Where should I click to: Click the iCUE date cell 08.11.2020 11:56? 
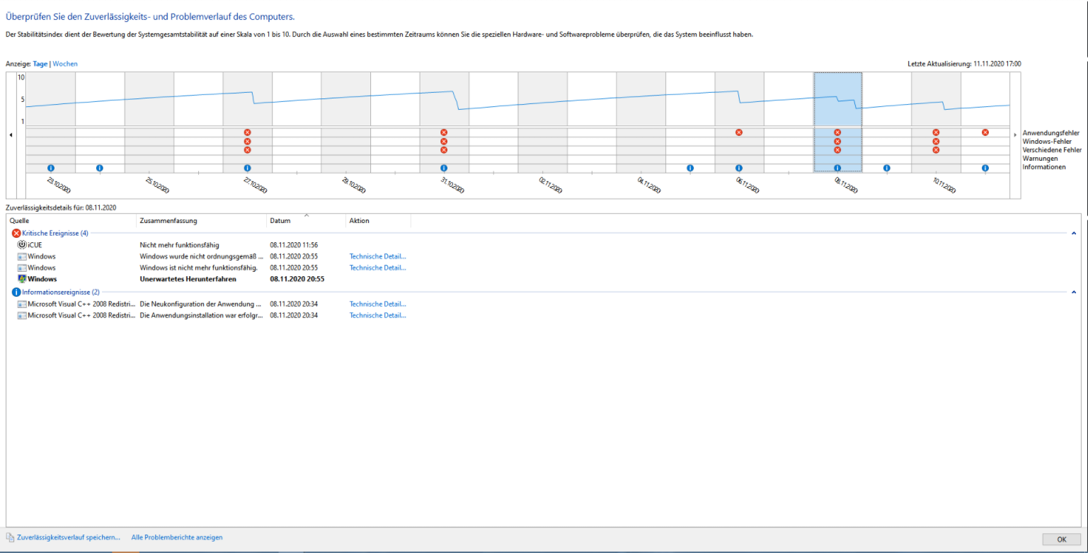(x=294, y=245)
